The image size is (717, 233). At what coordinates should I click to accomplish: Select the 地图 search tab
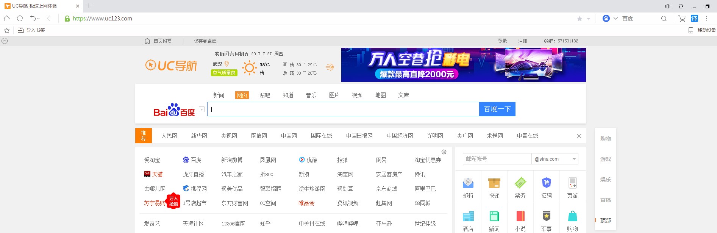coord(380,95)
